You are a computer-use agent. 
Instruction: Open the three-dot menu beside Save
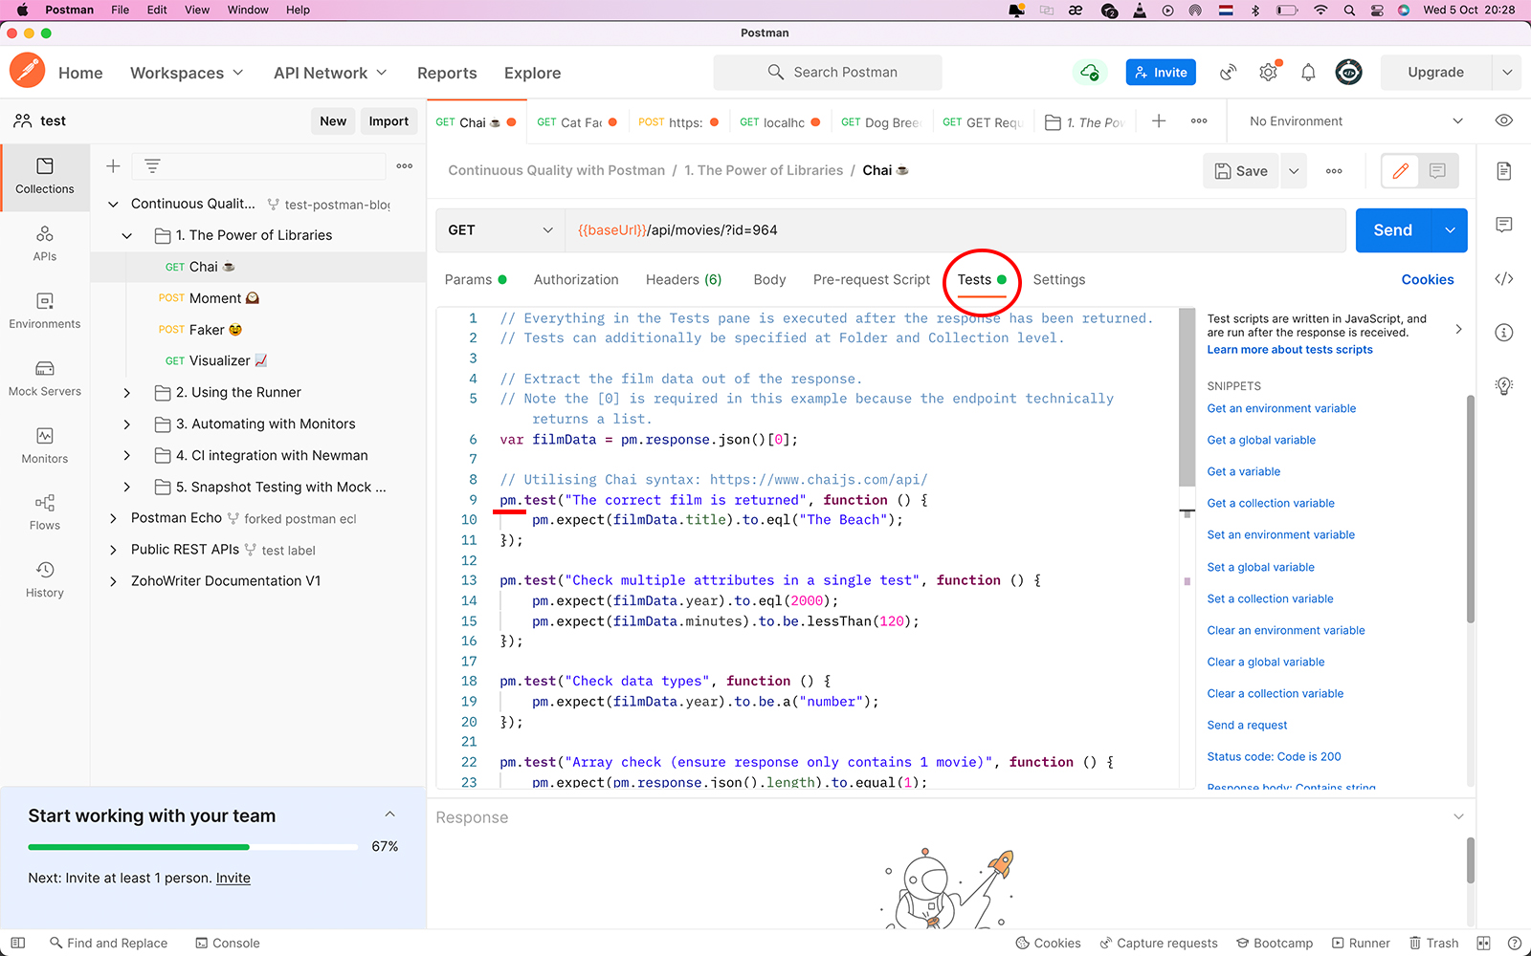pyautogui.click(x=1334, y=171)
